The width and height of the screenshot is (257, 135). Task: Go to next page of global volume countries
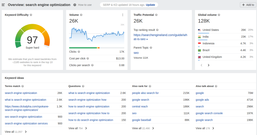209,65
